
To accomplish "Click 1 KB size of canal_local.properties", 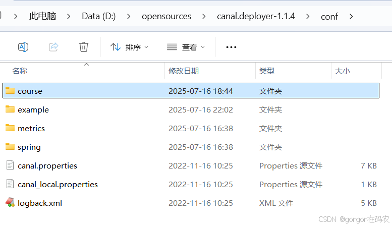I will coord(368,184).
